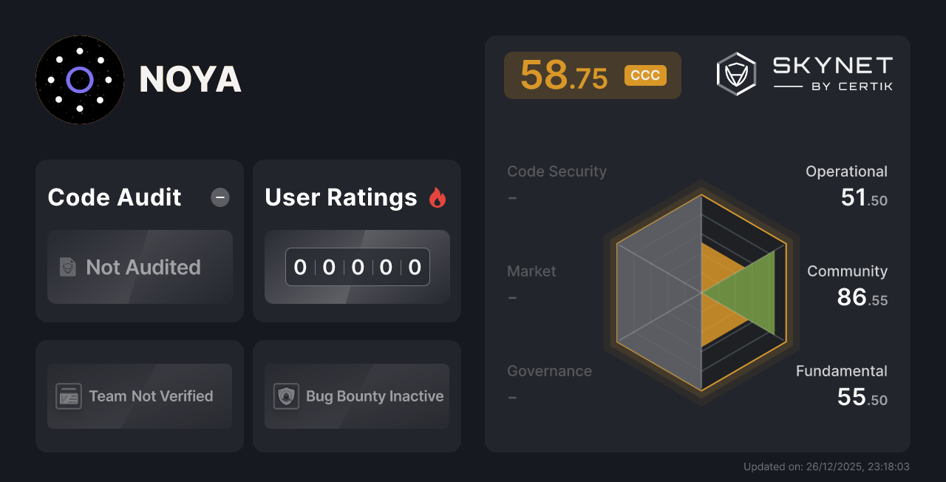Click the ID card icon next to Team Not Verified
The width and height of the screenshot is (946, 482).
point(69,396)
